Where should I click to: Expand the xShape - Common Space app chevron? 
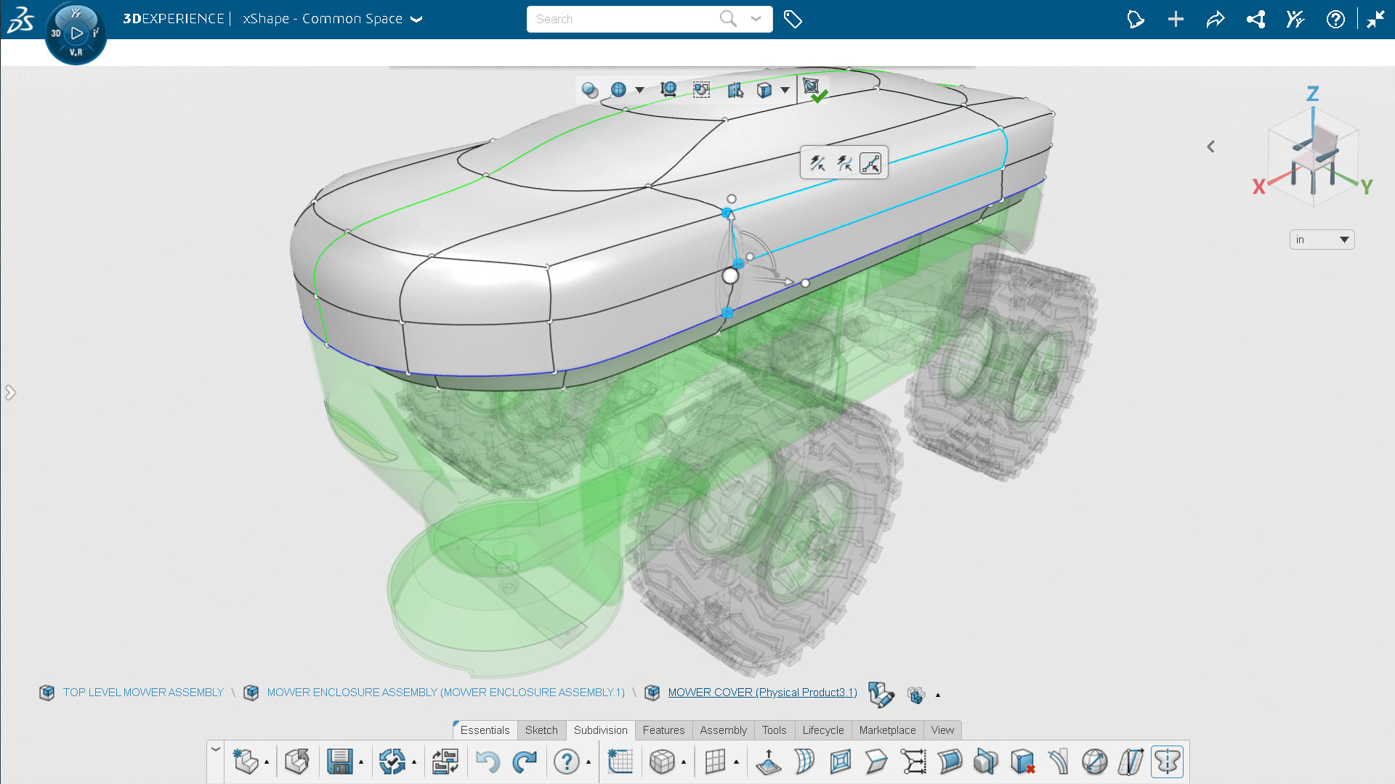point(416,20)
